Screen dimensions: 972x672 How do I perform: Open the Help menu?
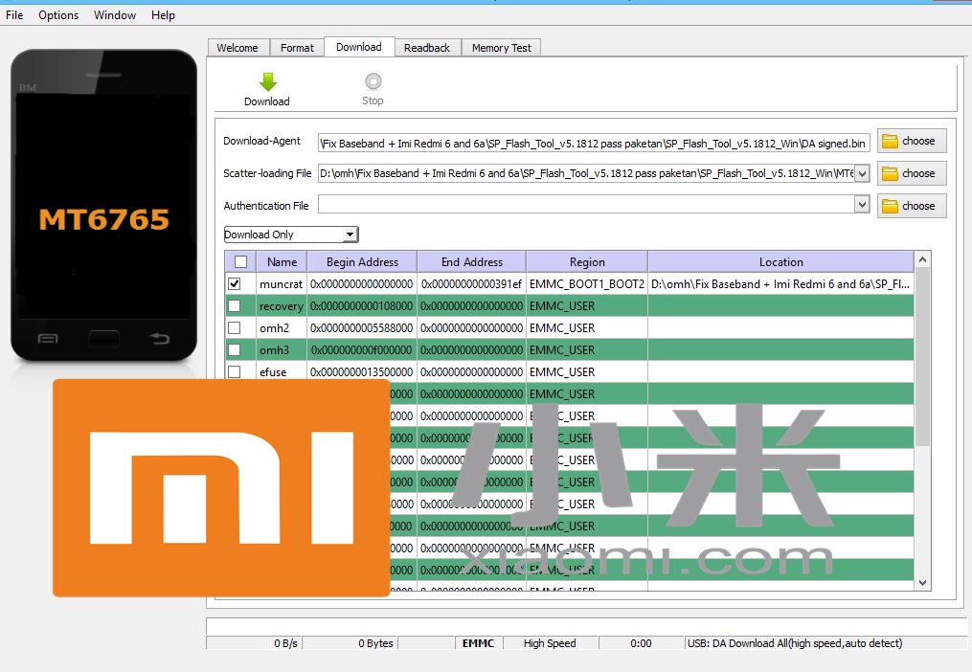163,15
